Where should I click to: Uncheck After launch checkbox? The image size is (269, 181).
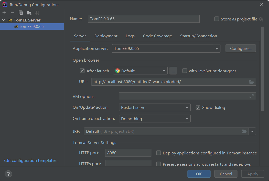(x=82, y=71)
